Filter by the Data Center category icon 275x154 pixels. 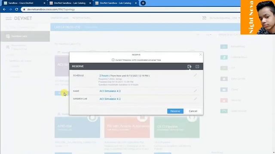224,79
